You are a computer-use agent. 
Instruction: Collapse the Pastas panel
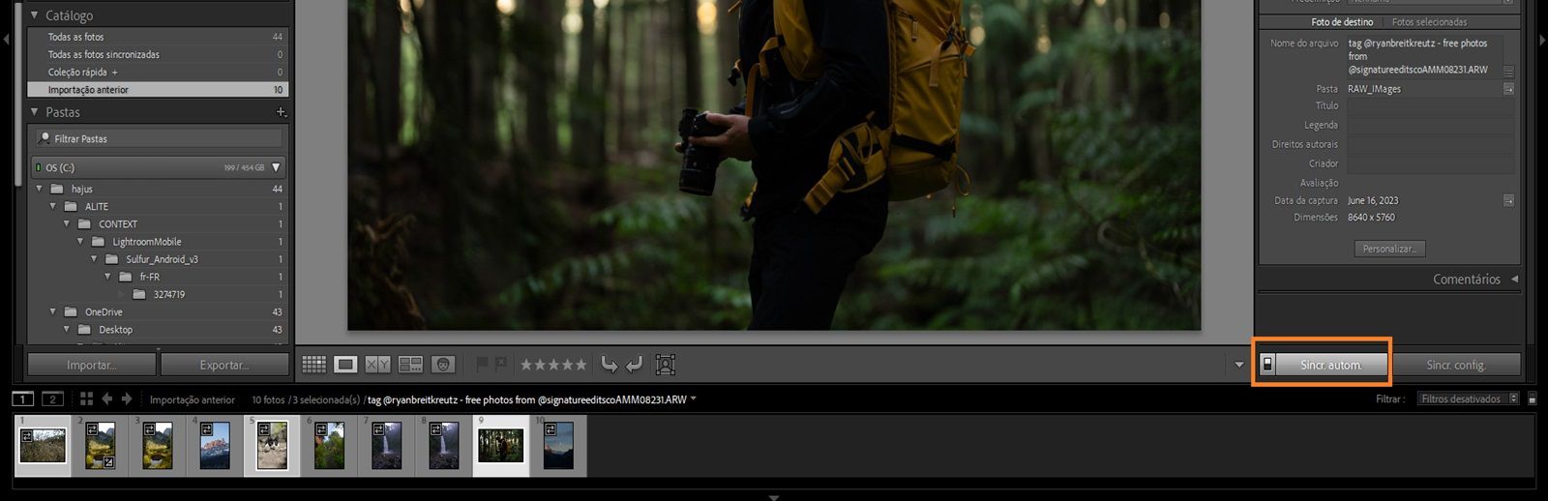35,112
